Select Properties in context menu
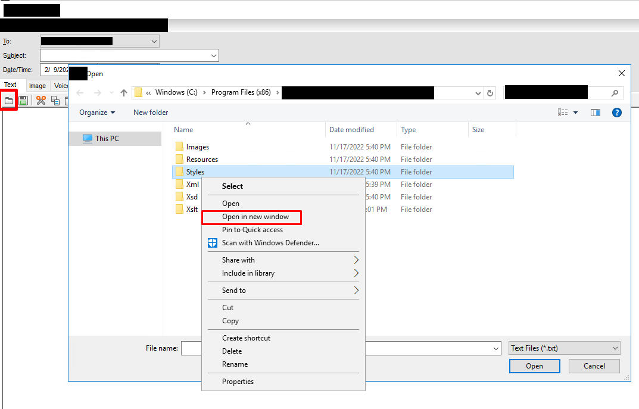The width and height of the screenshot is (639, 409). [238, 382]
